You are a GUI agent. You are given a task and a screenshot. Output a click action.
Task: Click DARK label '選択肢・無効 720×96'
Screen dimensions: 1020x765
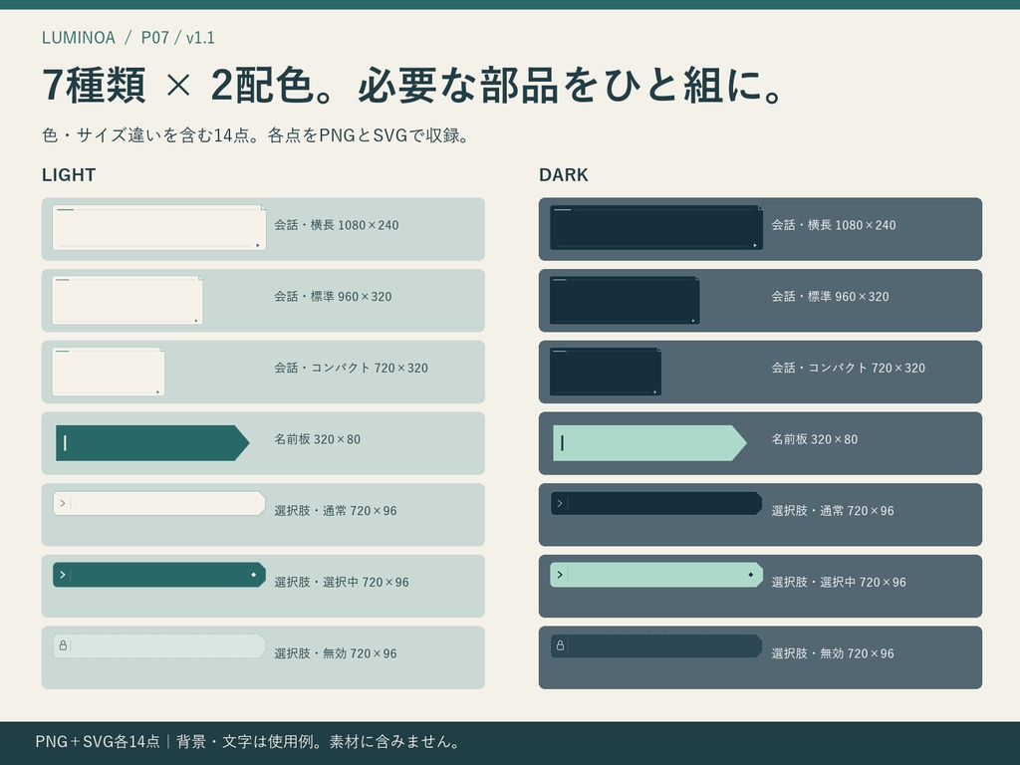pos(833,653)
